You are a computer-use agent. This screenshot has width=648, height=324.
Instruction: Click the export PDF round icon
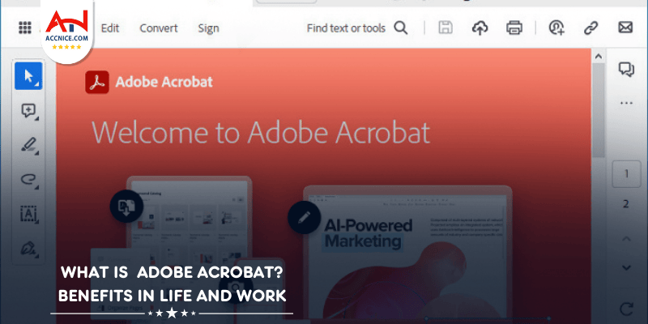click(126, 206)
